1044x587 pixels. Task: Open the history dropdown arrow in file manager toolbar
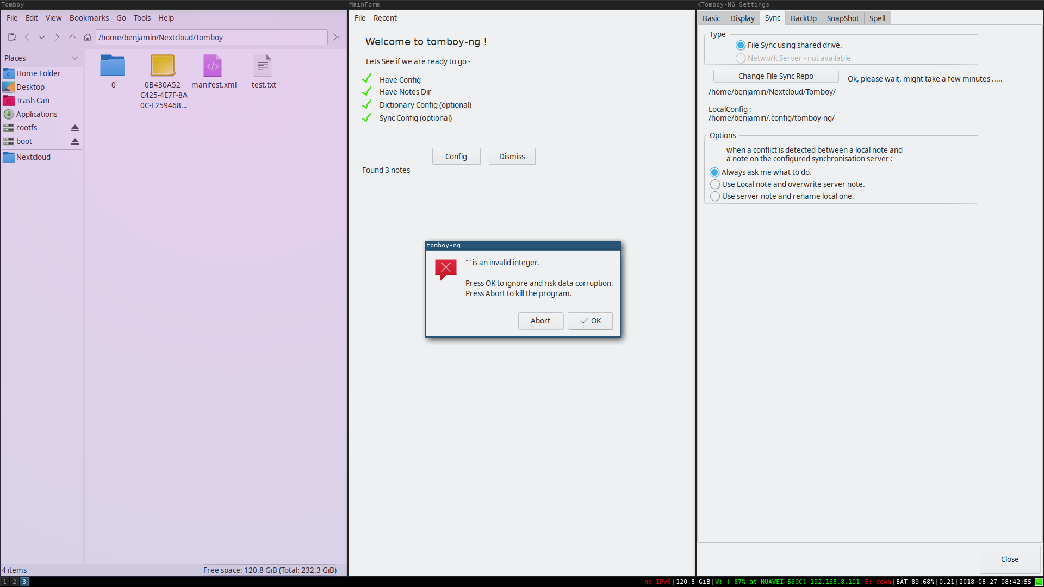click(42, 37)
